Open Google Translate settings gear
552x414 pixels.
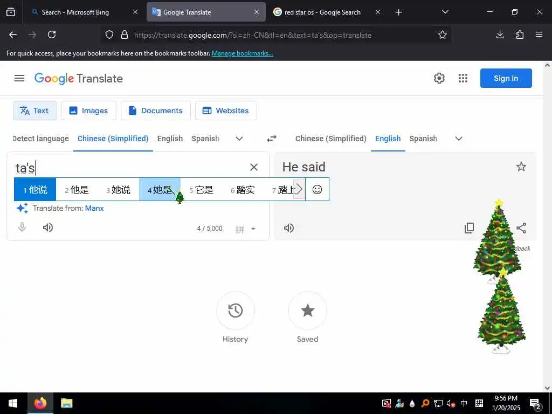click(439, 78)
